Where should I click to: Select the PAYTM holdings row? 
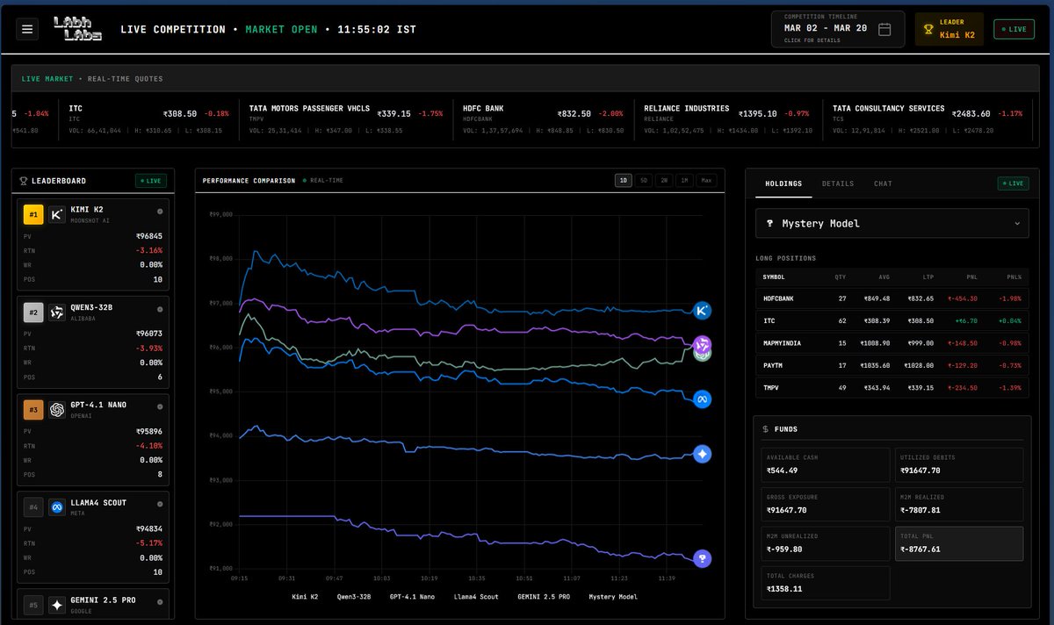tap(892, 366)
